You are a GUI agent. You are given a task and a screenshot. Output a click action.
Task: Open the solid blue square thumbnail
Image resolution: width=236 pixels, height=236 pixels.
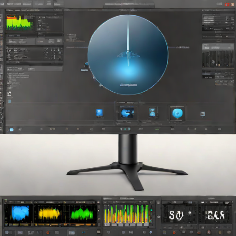99,113
